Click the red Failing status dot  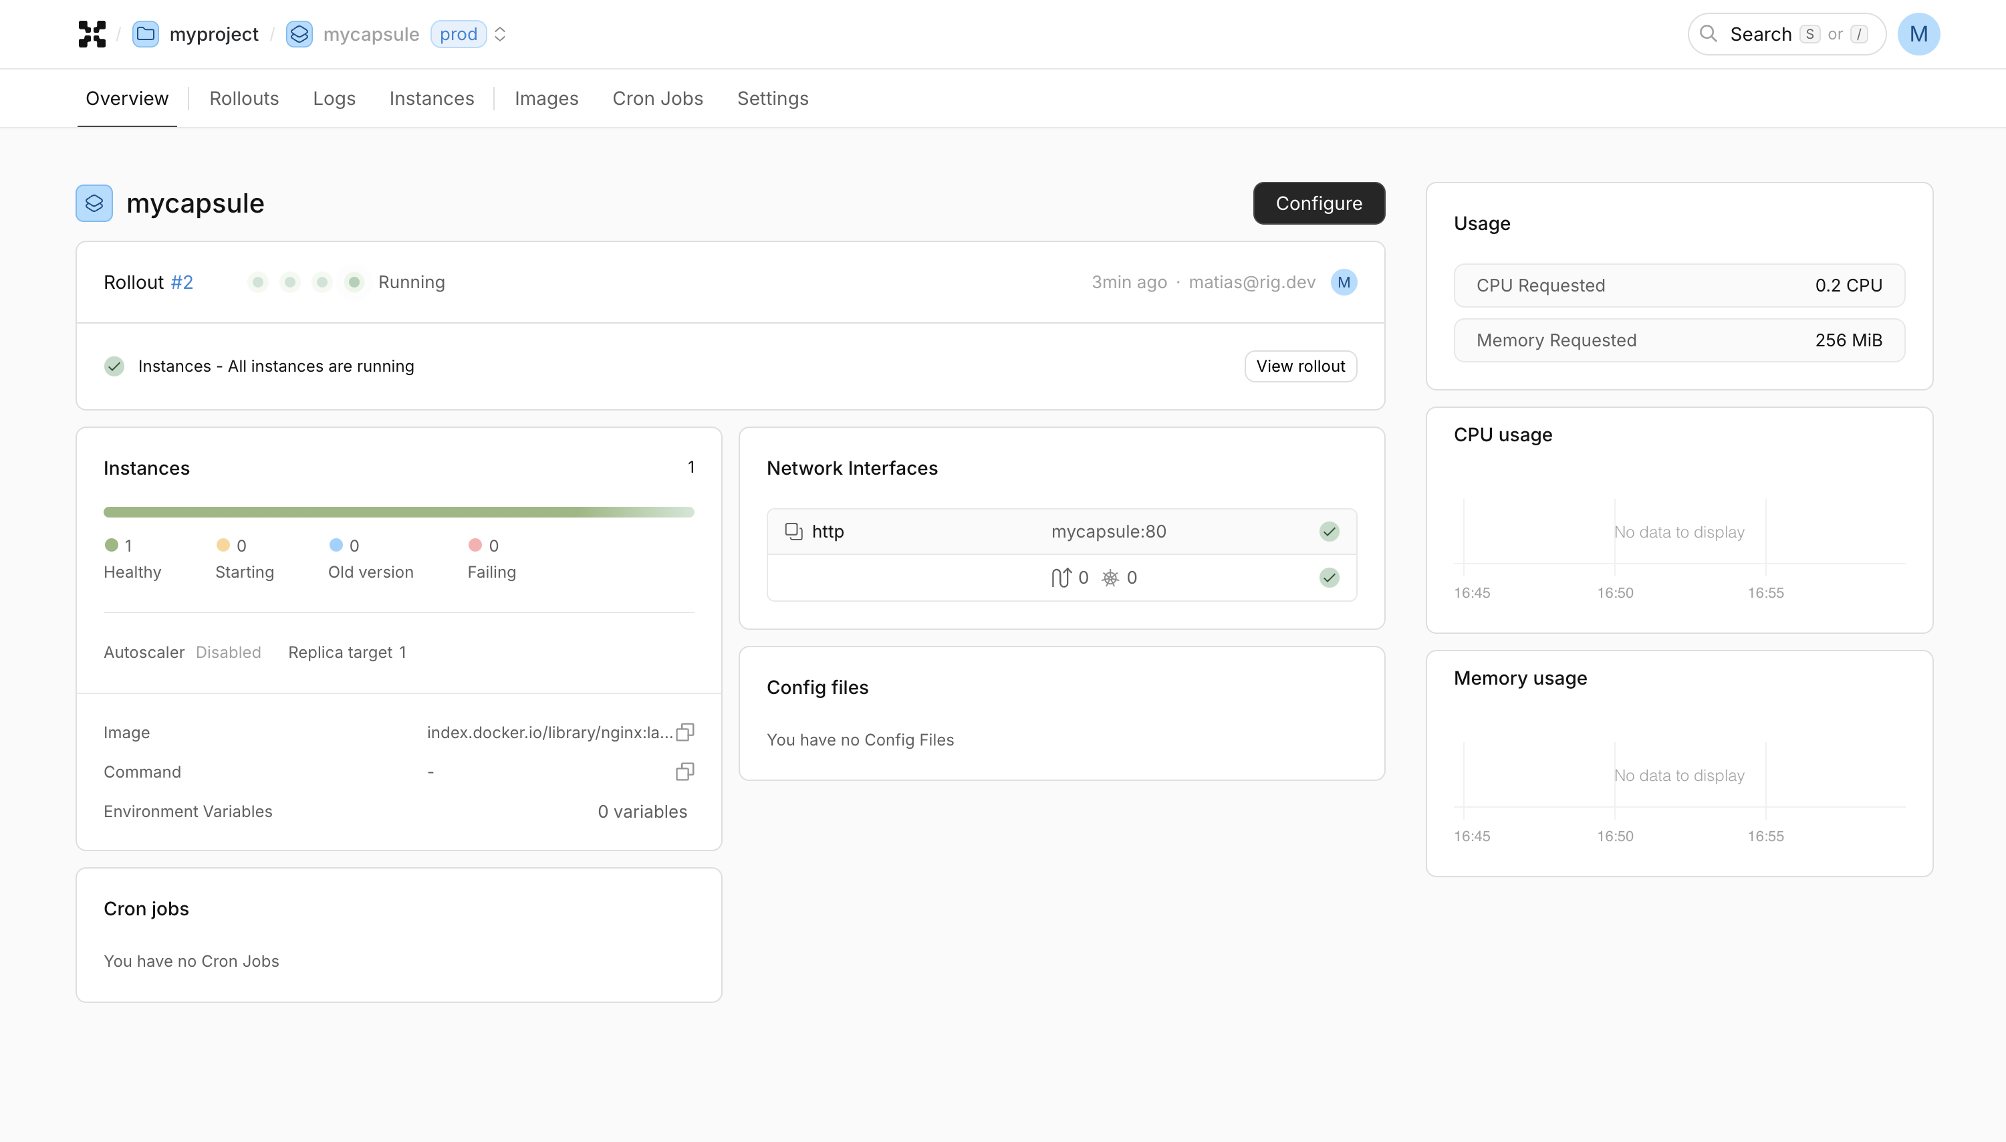pyautogui.click(x=475, y=545)
